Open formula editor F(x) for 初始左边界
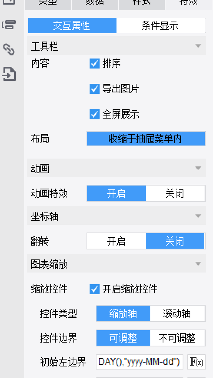213x378 pixels. pos(196,361)
